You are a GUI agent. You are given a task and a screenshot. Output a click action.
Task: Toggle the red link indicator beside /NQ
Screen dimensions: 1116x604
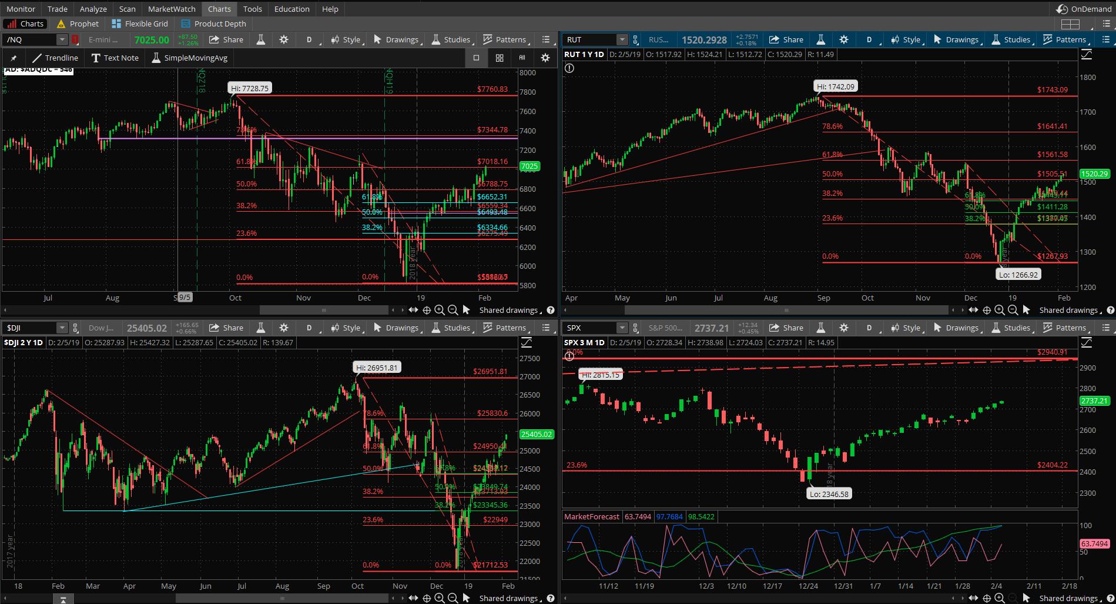75,39
